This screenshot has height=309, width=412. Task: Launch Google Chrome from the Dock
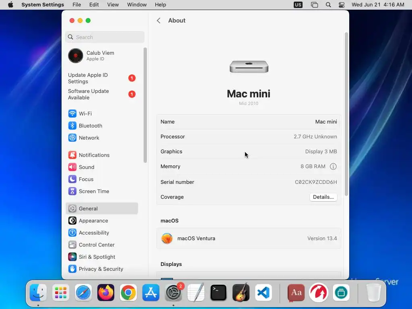point(128,293)
